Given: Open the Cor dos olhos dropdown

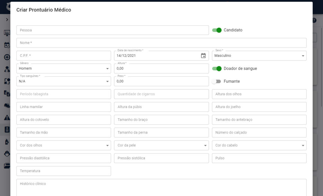Looking at the screenshot, I should click(x=64, y=145).
